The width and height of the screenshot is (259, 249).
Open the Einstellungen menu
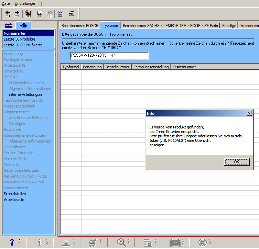click(x=25, y=3)
